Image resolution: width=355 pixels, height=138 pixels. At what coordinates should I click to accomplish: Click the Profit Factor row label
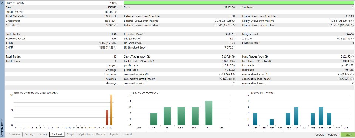13,34
